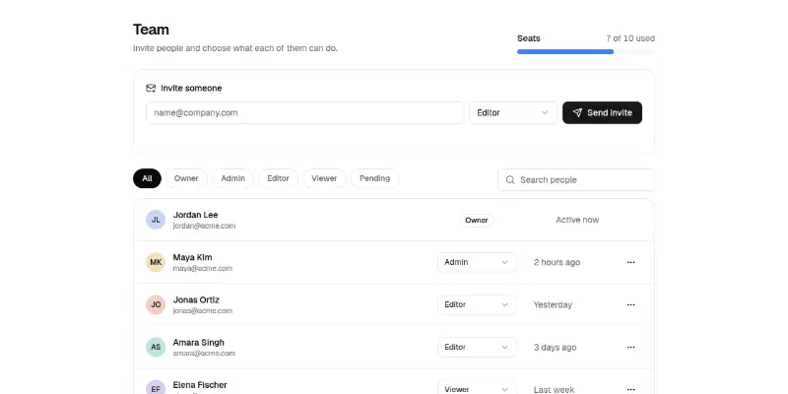Click the JL avatar for Jordan Lee
Viewport: 788px width, 394px height.
(x=156, y=220)
